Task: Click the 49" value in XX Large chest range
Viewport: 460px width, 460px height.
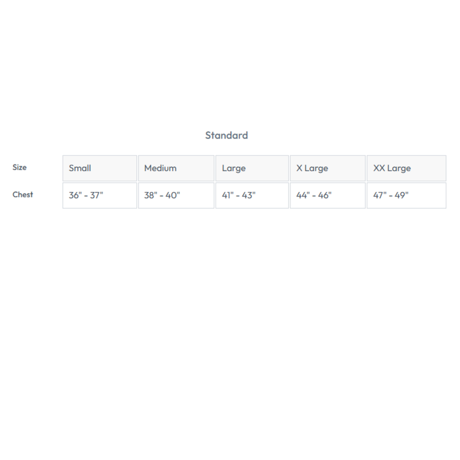Action: (401, 195)
